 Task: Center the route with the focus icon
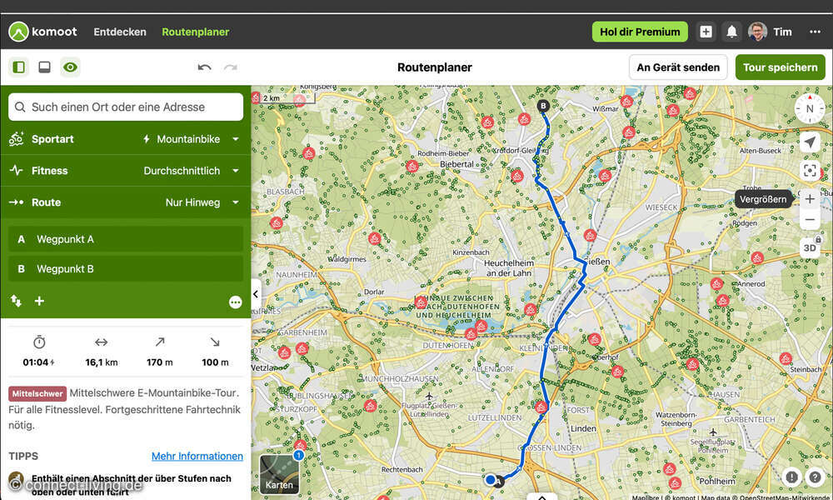(810, 170)
